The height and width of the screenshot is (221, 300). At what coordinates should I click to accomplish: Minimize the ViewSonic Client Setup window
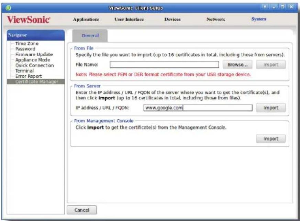(274, 7)
